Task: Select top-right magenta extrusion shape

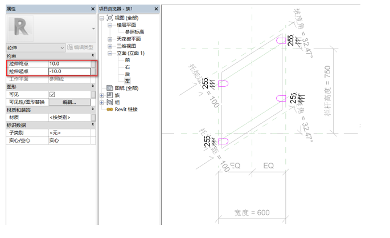Action: click(x=281, y=41)
